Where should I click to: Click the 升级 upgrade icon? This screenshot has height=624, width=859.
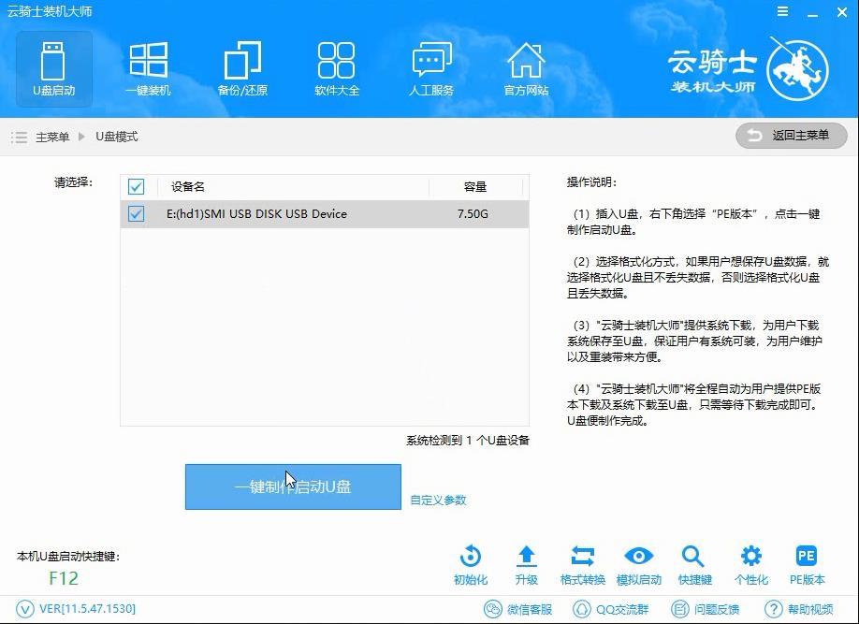click(527, 557)
